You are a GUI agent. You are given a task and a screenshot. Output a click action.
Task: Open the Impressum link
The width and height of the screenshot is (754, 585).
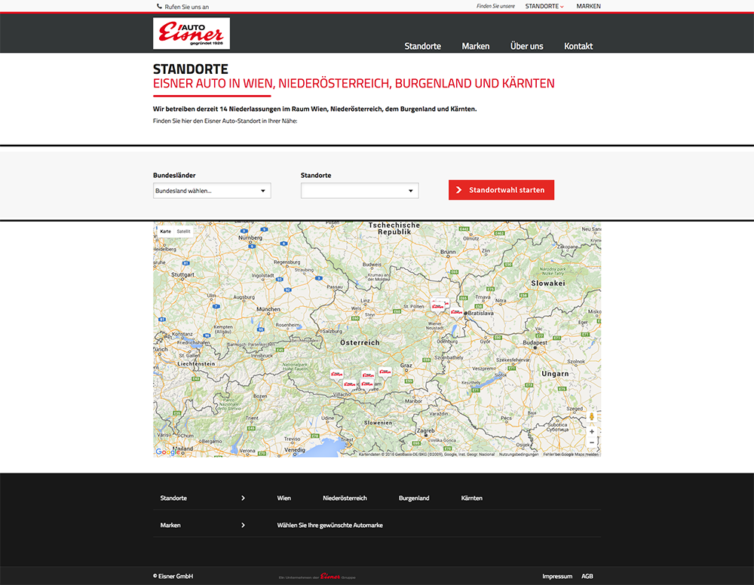click(x=557, y=576)
